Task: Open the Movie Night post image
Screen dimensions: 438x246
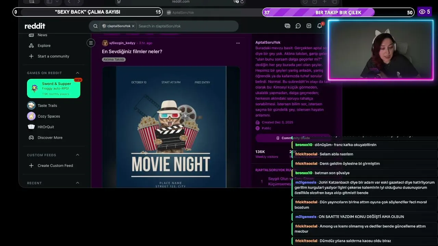Action: (171, 127)
